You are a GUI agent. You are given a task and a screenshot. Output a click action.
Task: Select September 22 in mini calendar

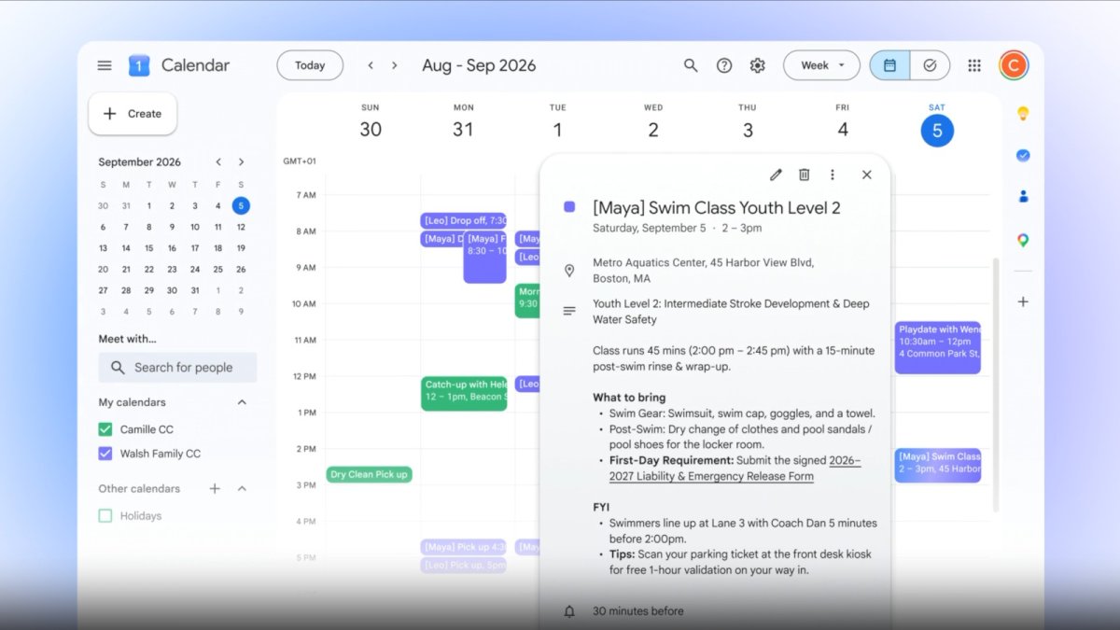pos(149,269)
